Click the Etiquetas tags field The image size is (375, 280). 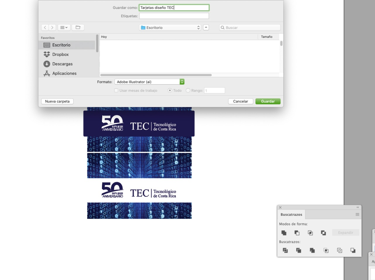tap(174, 16)
